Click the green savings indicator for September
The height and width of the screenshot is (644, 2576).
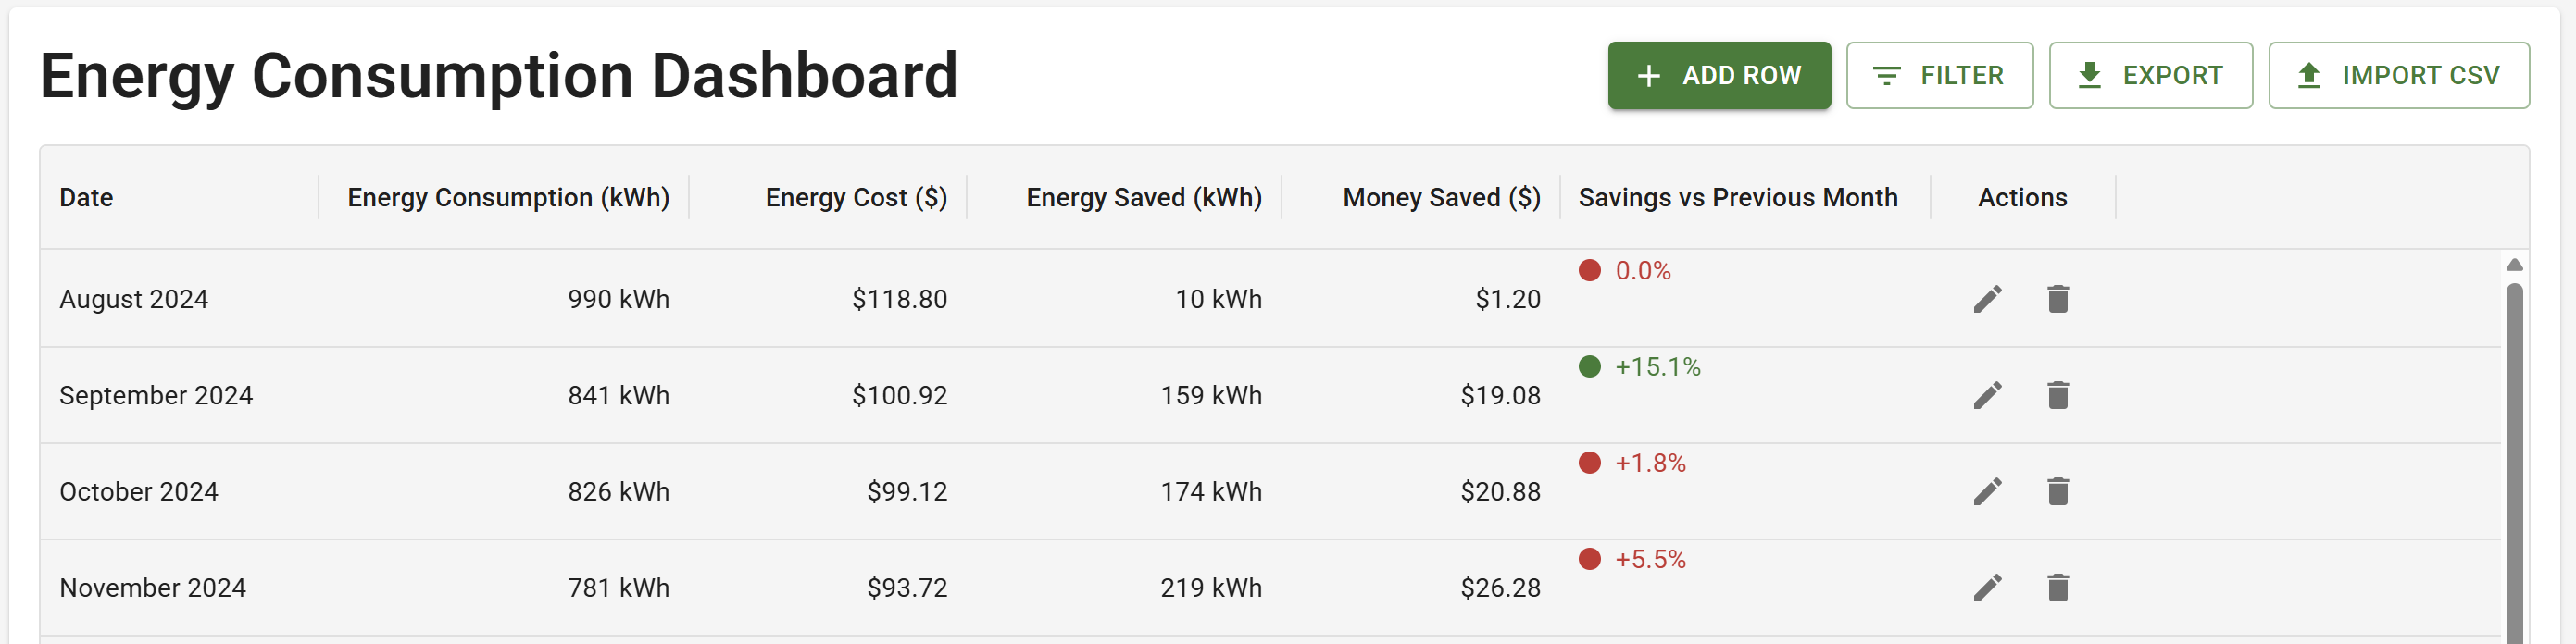tap(1640, 366)
